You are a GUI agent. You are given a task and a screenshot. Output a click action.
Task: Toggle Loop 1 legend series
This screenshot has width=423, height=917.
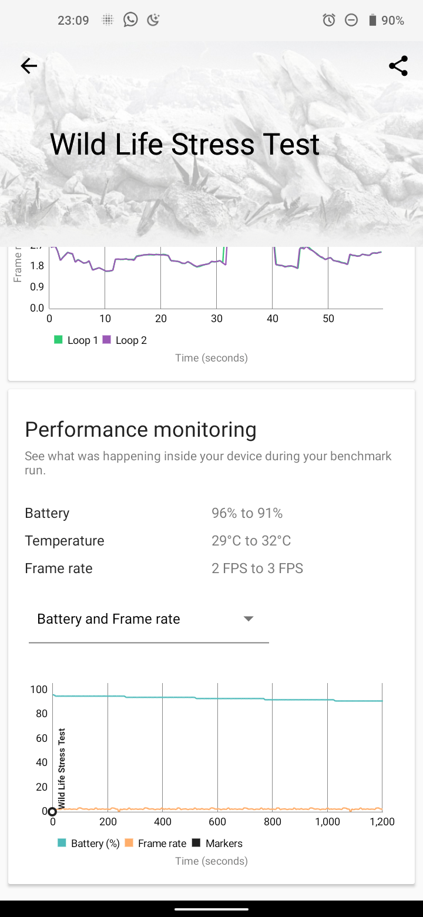click(x=76, y=340)
